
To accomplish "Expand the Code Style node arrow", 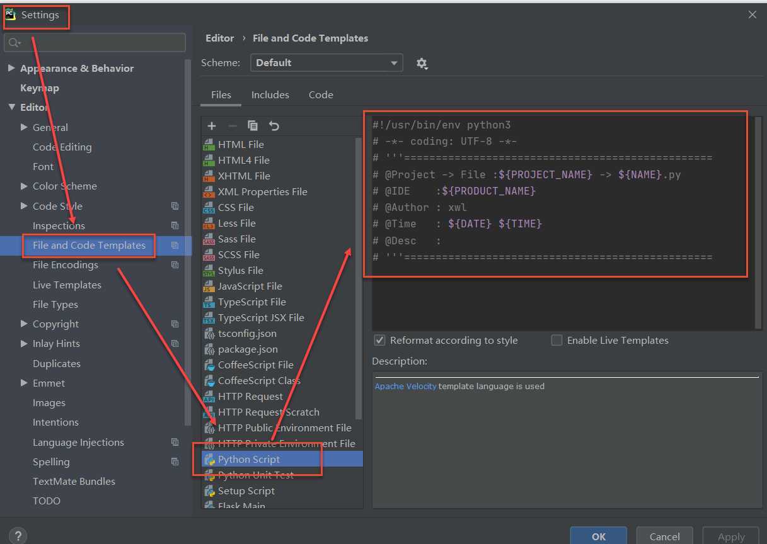I will (x=24, y=206).
